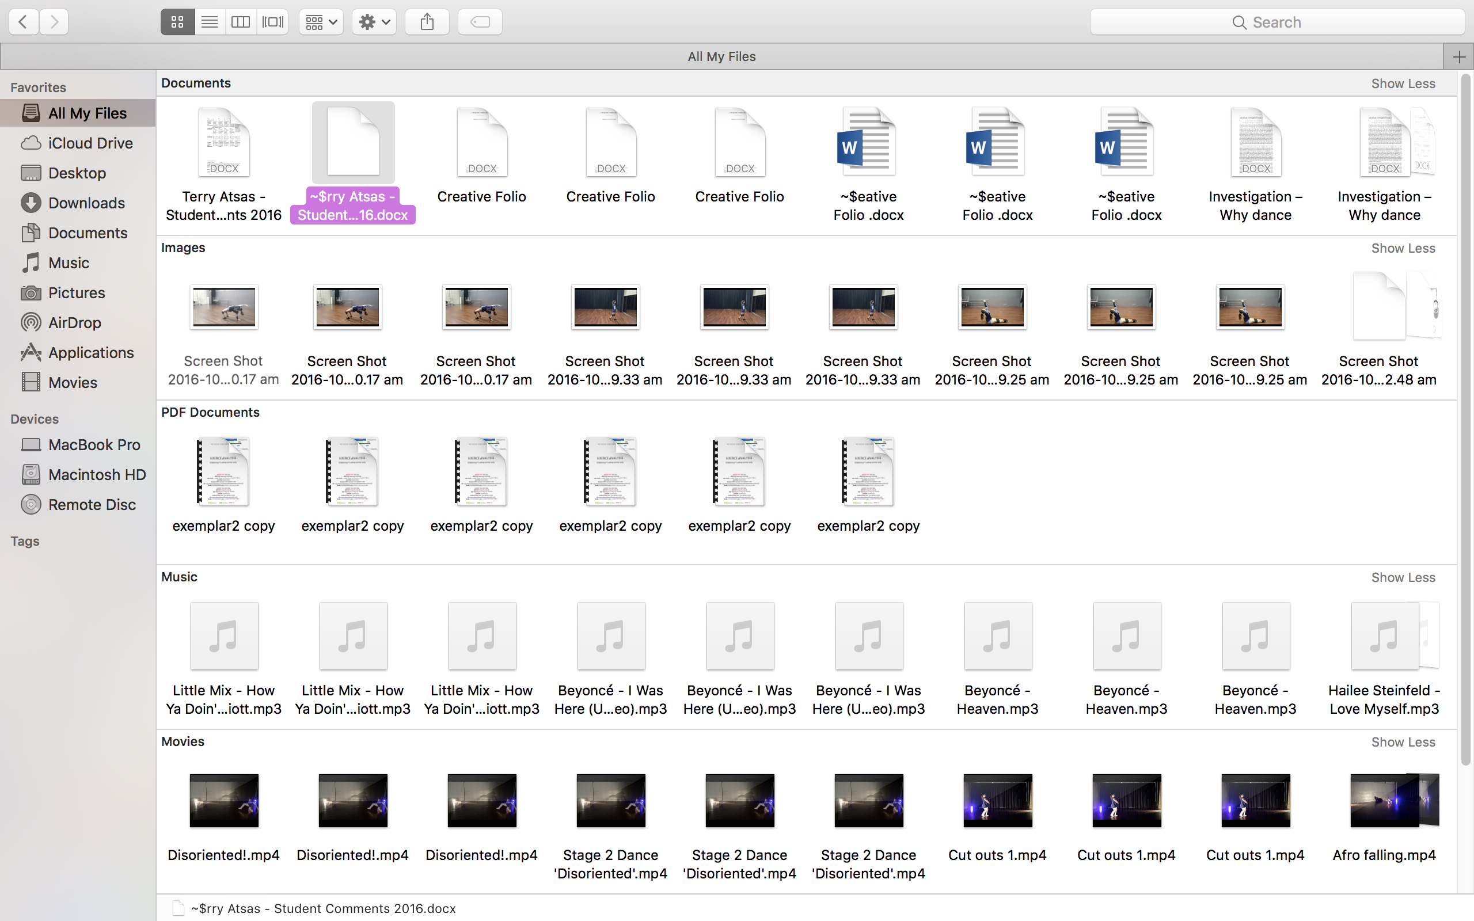Click Show Less for Music section

1403,577
